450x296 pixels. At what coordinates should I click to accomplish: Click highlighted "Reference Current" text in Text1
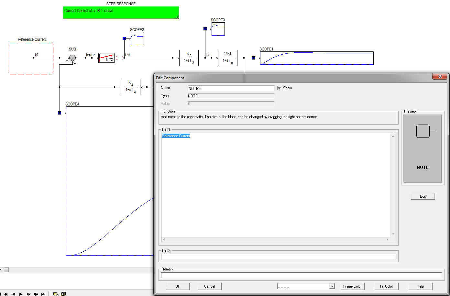click(x=176, y=136)
